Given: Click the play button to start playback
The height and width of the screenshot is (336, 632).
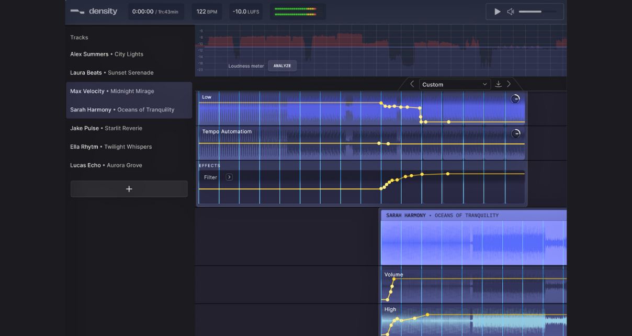Looking at the screenshot, I should click(496, 11).
